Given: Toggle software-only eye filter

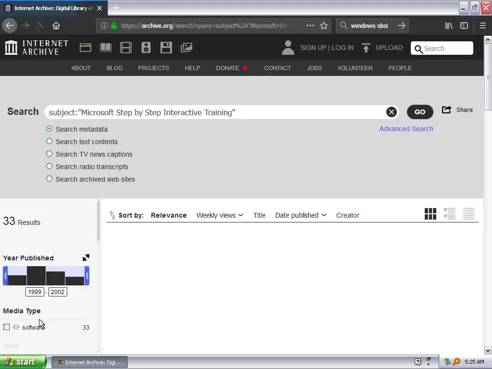Looking at the screenshot, I should tap(16, 327).
